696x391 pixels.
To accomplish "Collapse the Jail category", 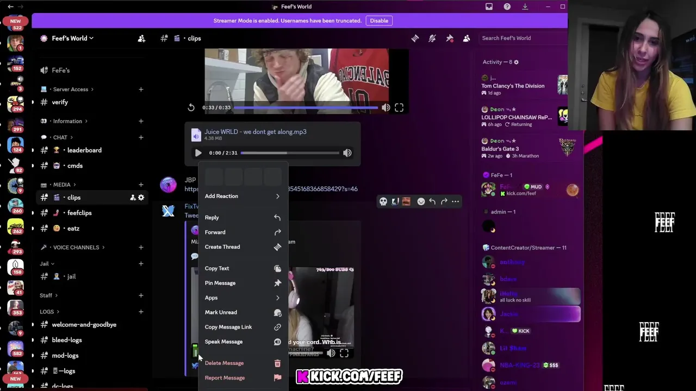I will 47,264.
